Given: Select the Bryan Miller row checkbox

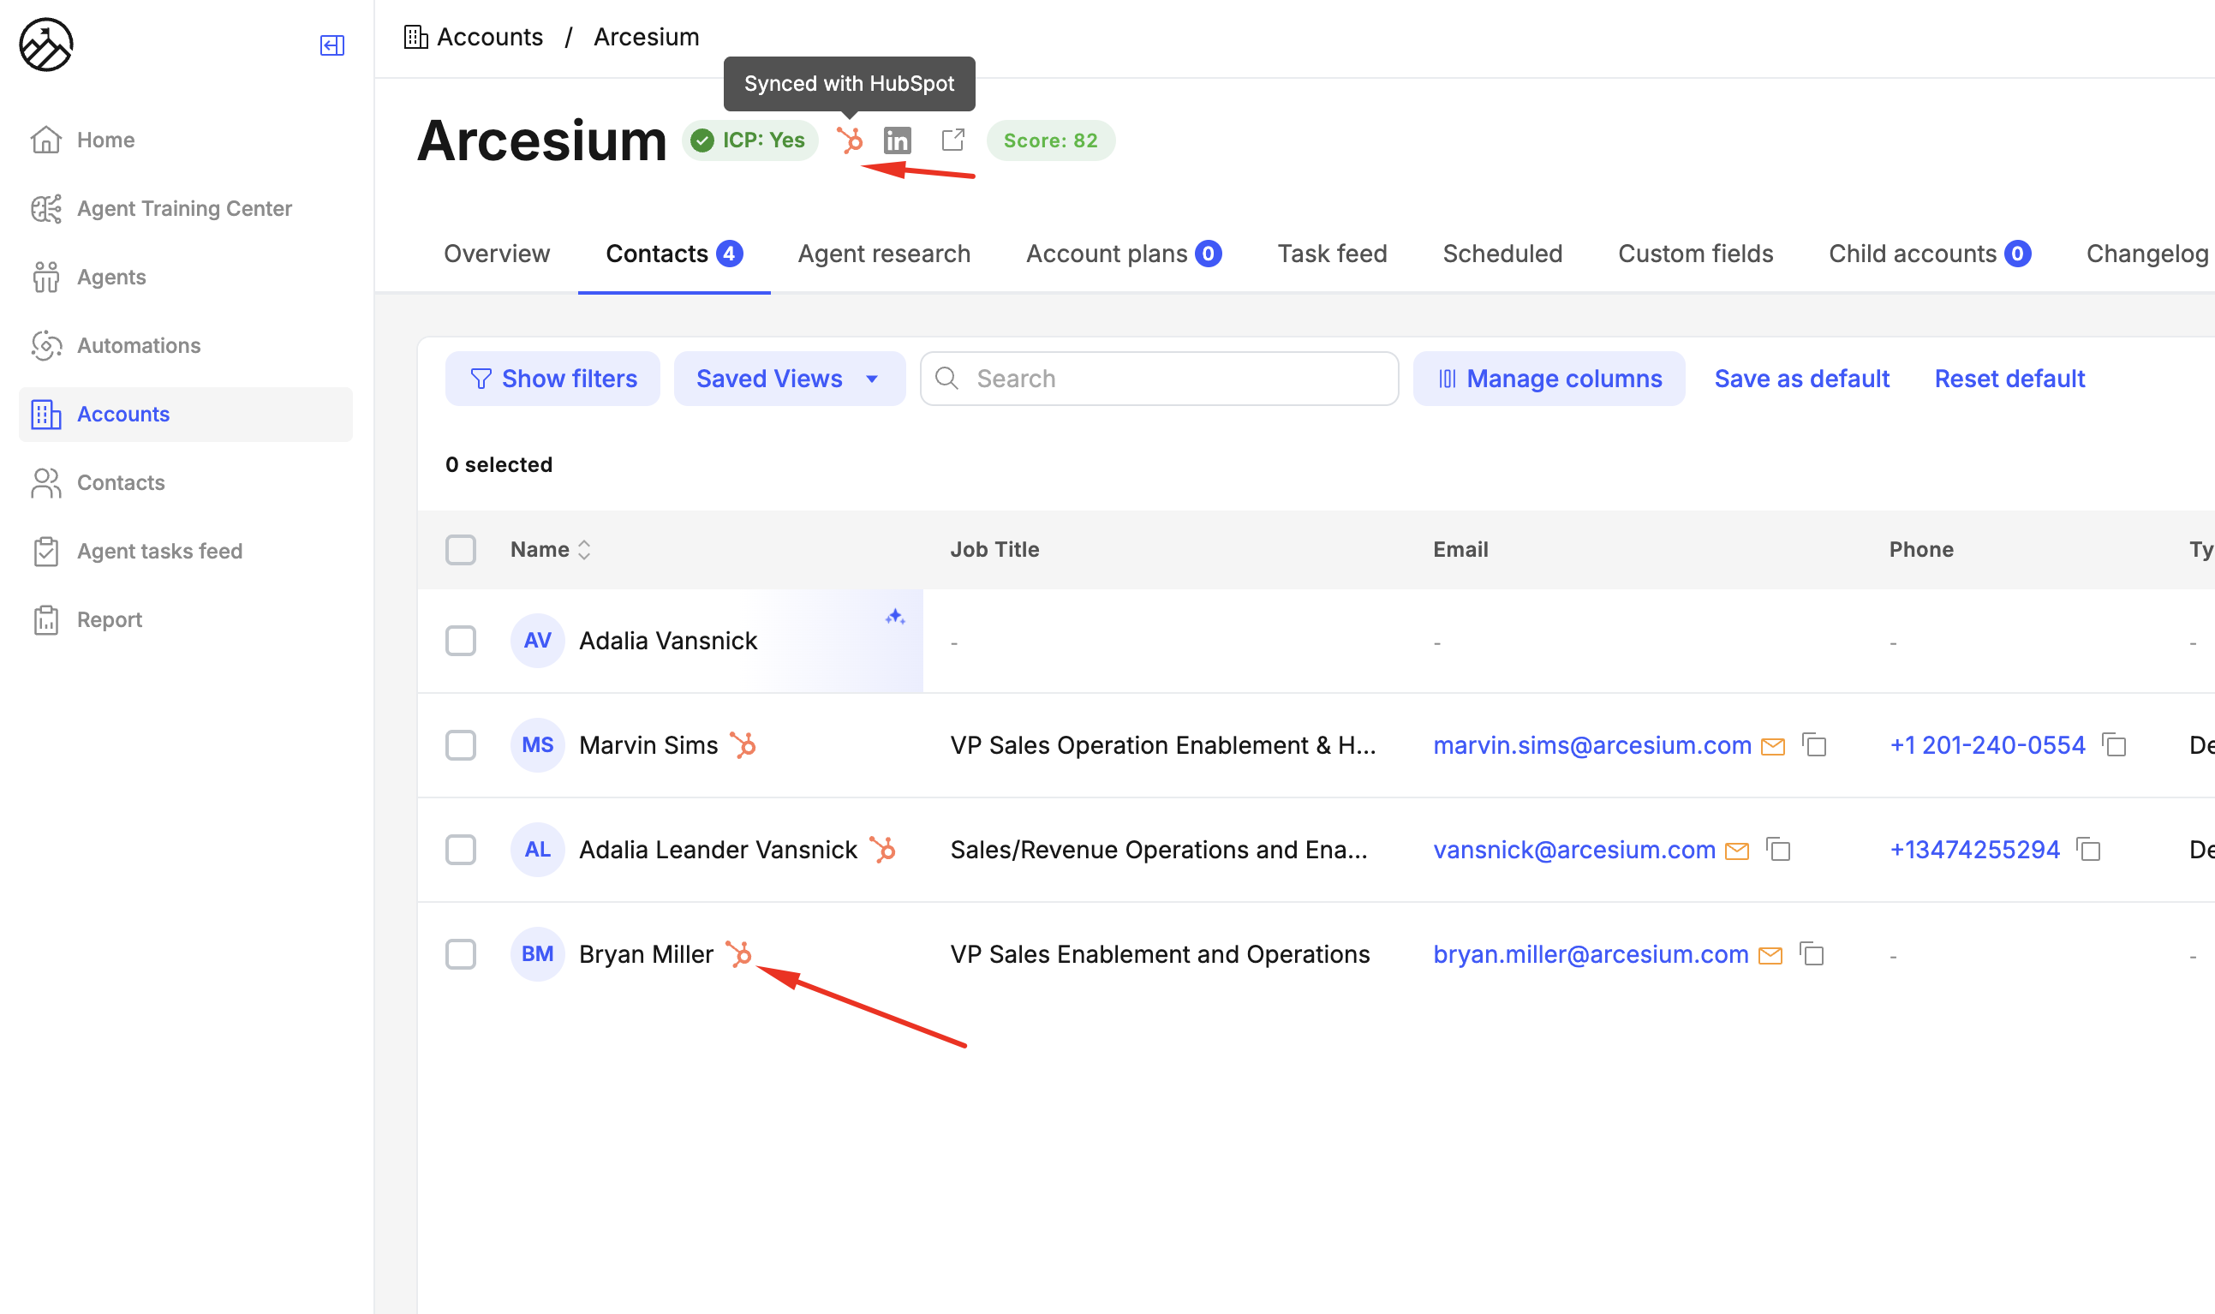Looking at the screenshot, I should (460, 954).
